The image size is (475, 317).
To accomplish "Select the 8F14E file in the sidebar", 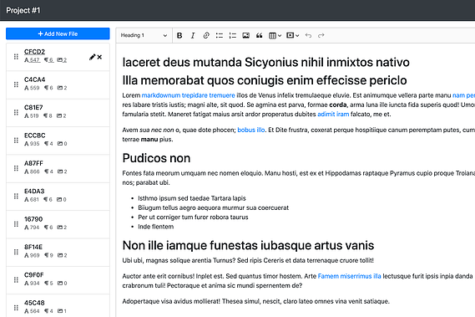I will 58,253.
